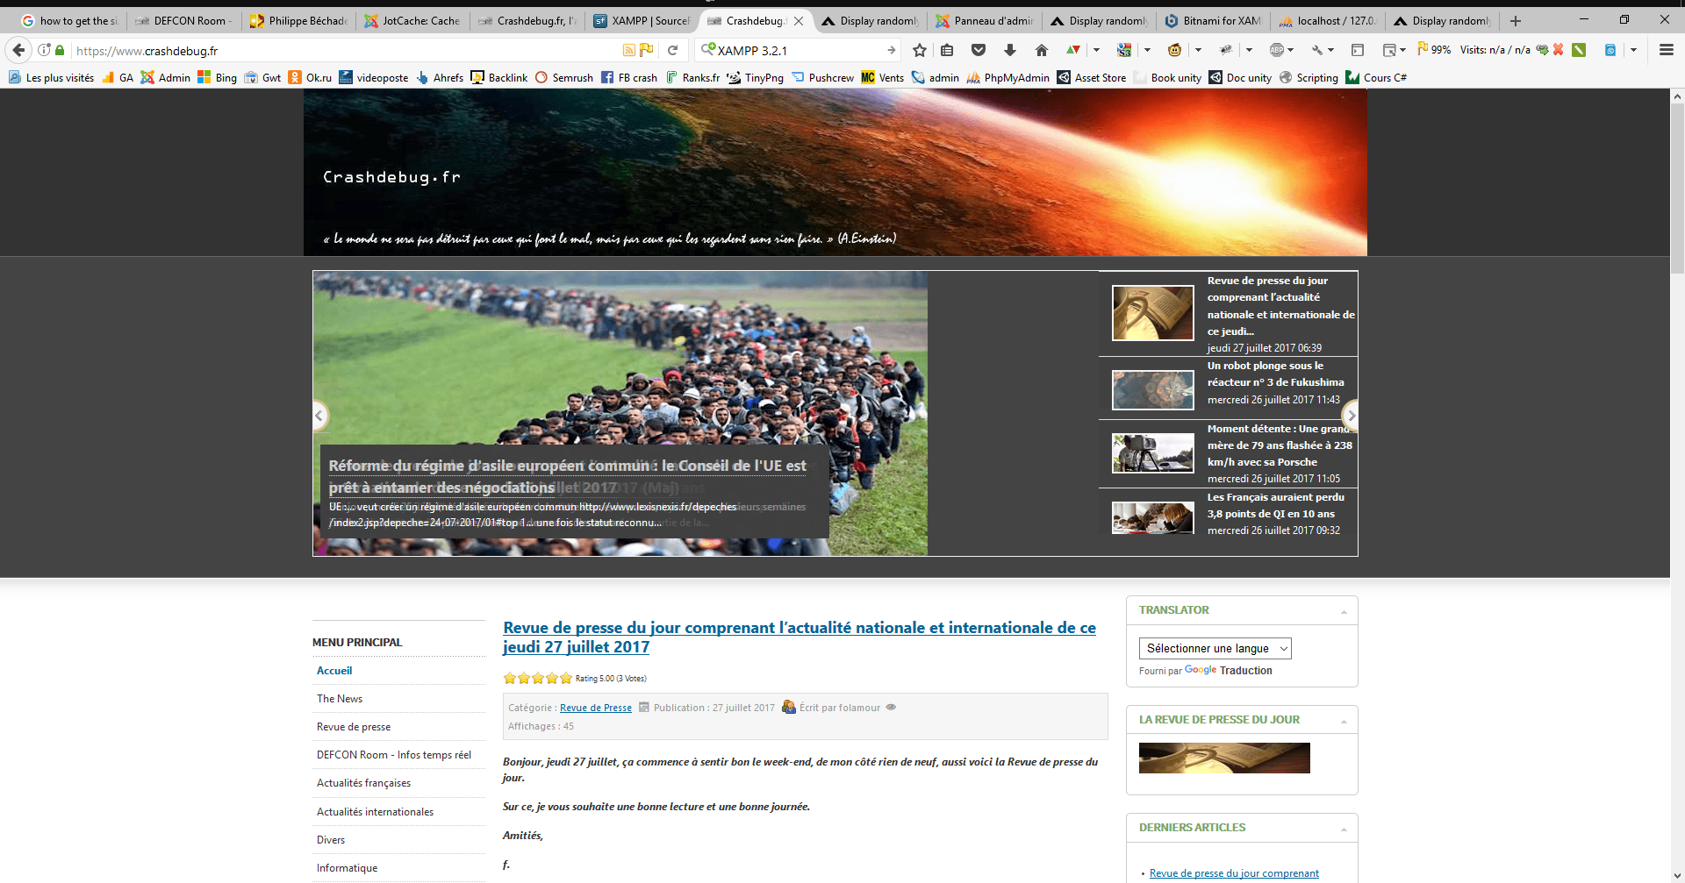The image size is (1685, 883).
Task: Select Revue de presse in main menu
Action: coord(354,727)
